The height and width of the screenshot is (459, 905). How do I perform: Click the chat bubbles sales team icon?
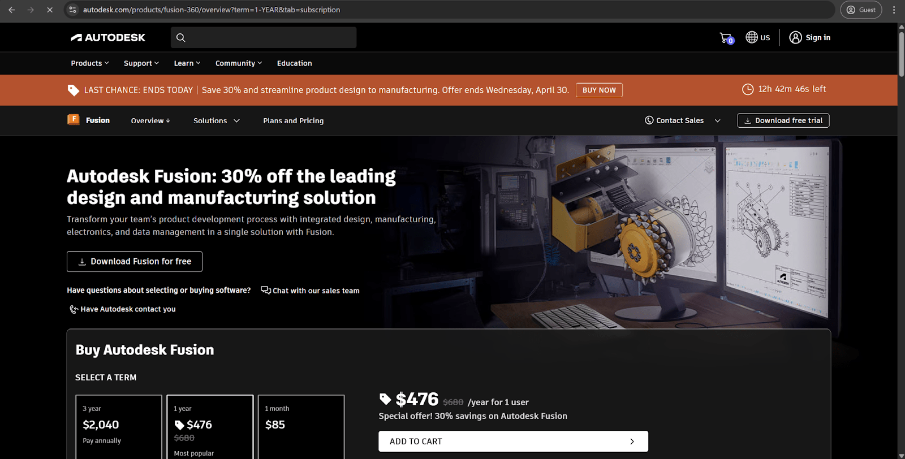265,290
